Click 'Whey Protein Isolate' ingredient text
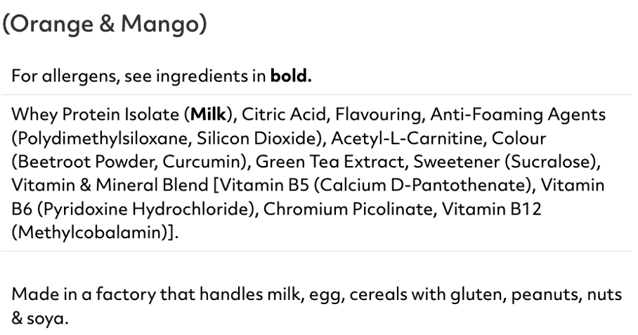The height and width of the screenshot is (335, 638). click(96, 114)
